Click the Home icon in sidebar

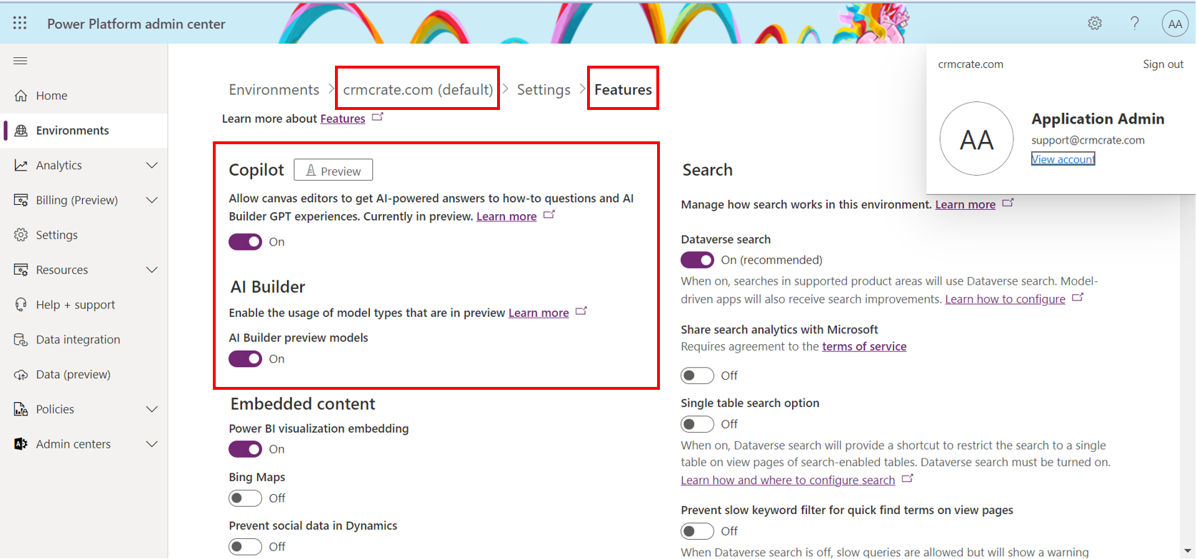(x=21, y=96)
